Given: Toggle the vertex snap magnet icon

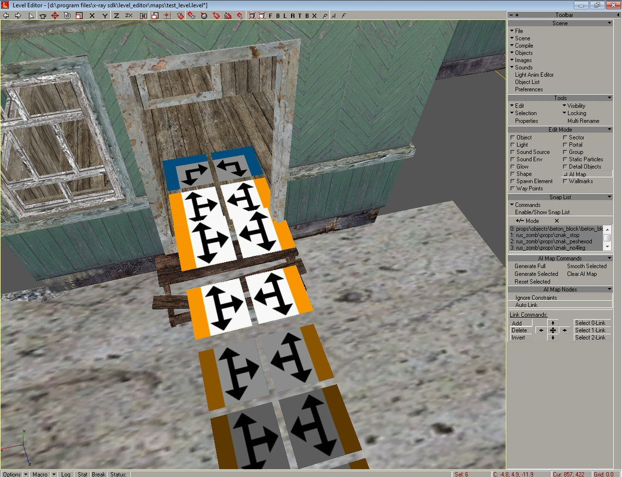Looking at the screenshot, I should (x=216, y=16).
